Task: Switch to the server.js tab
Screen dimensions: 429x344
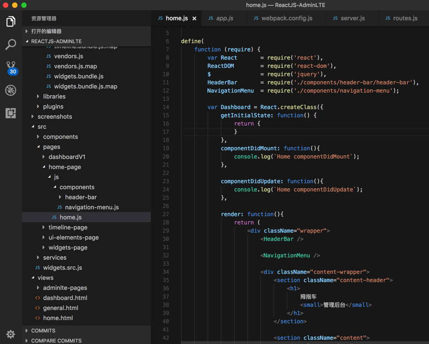Action: (352, 18)
